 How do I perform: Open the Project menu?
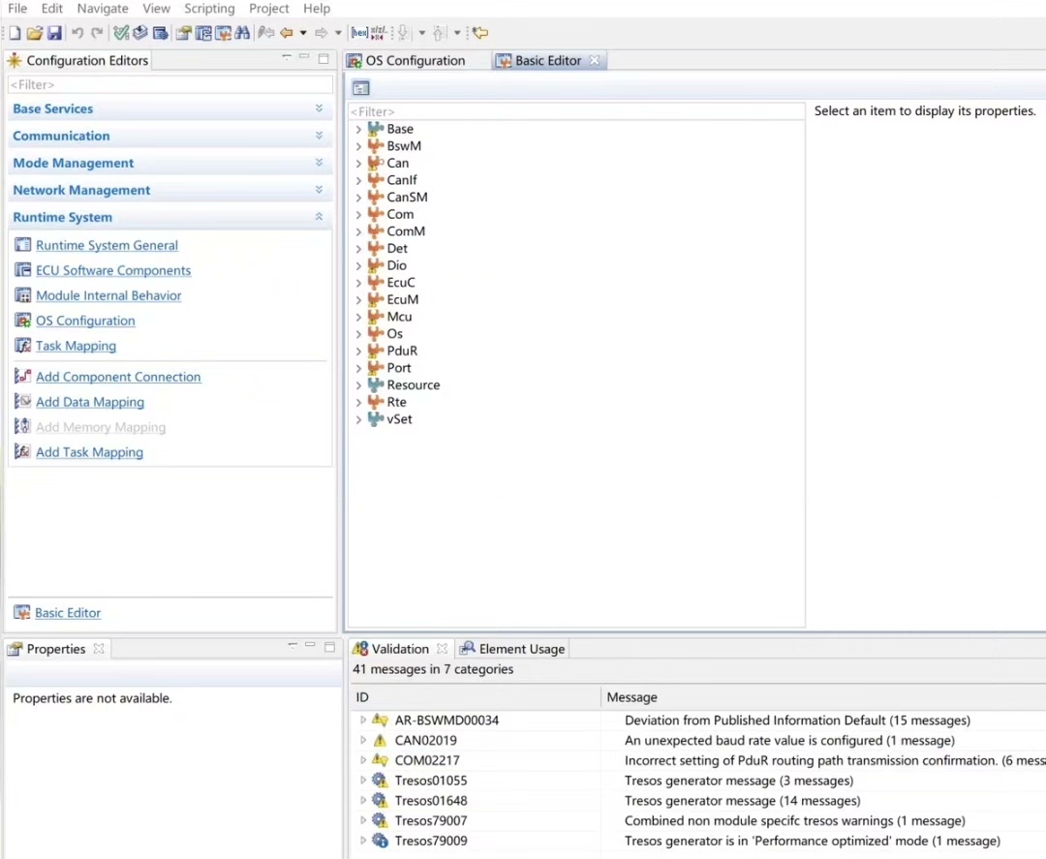(269, 9)
